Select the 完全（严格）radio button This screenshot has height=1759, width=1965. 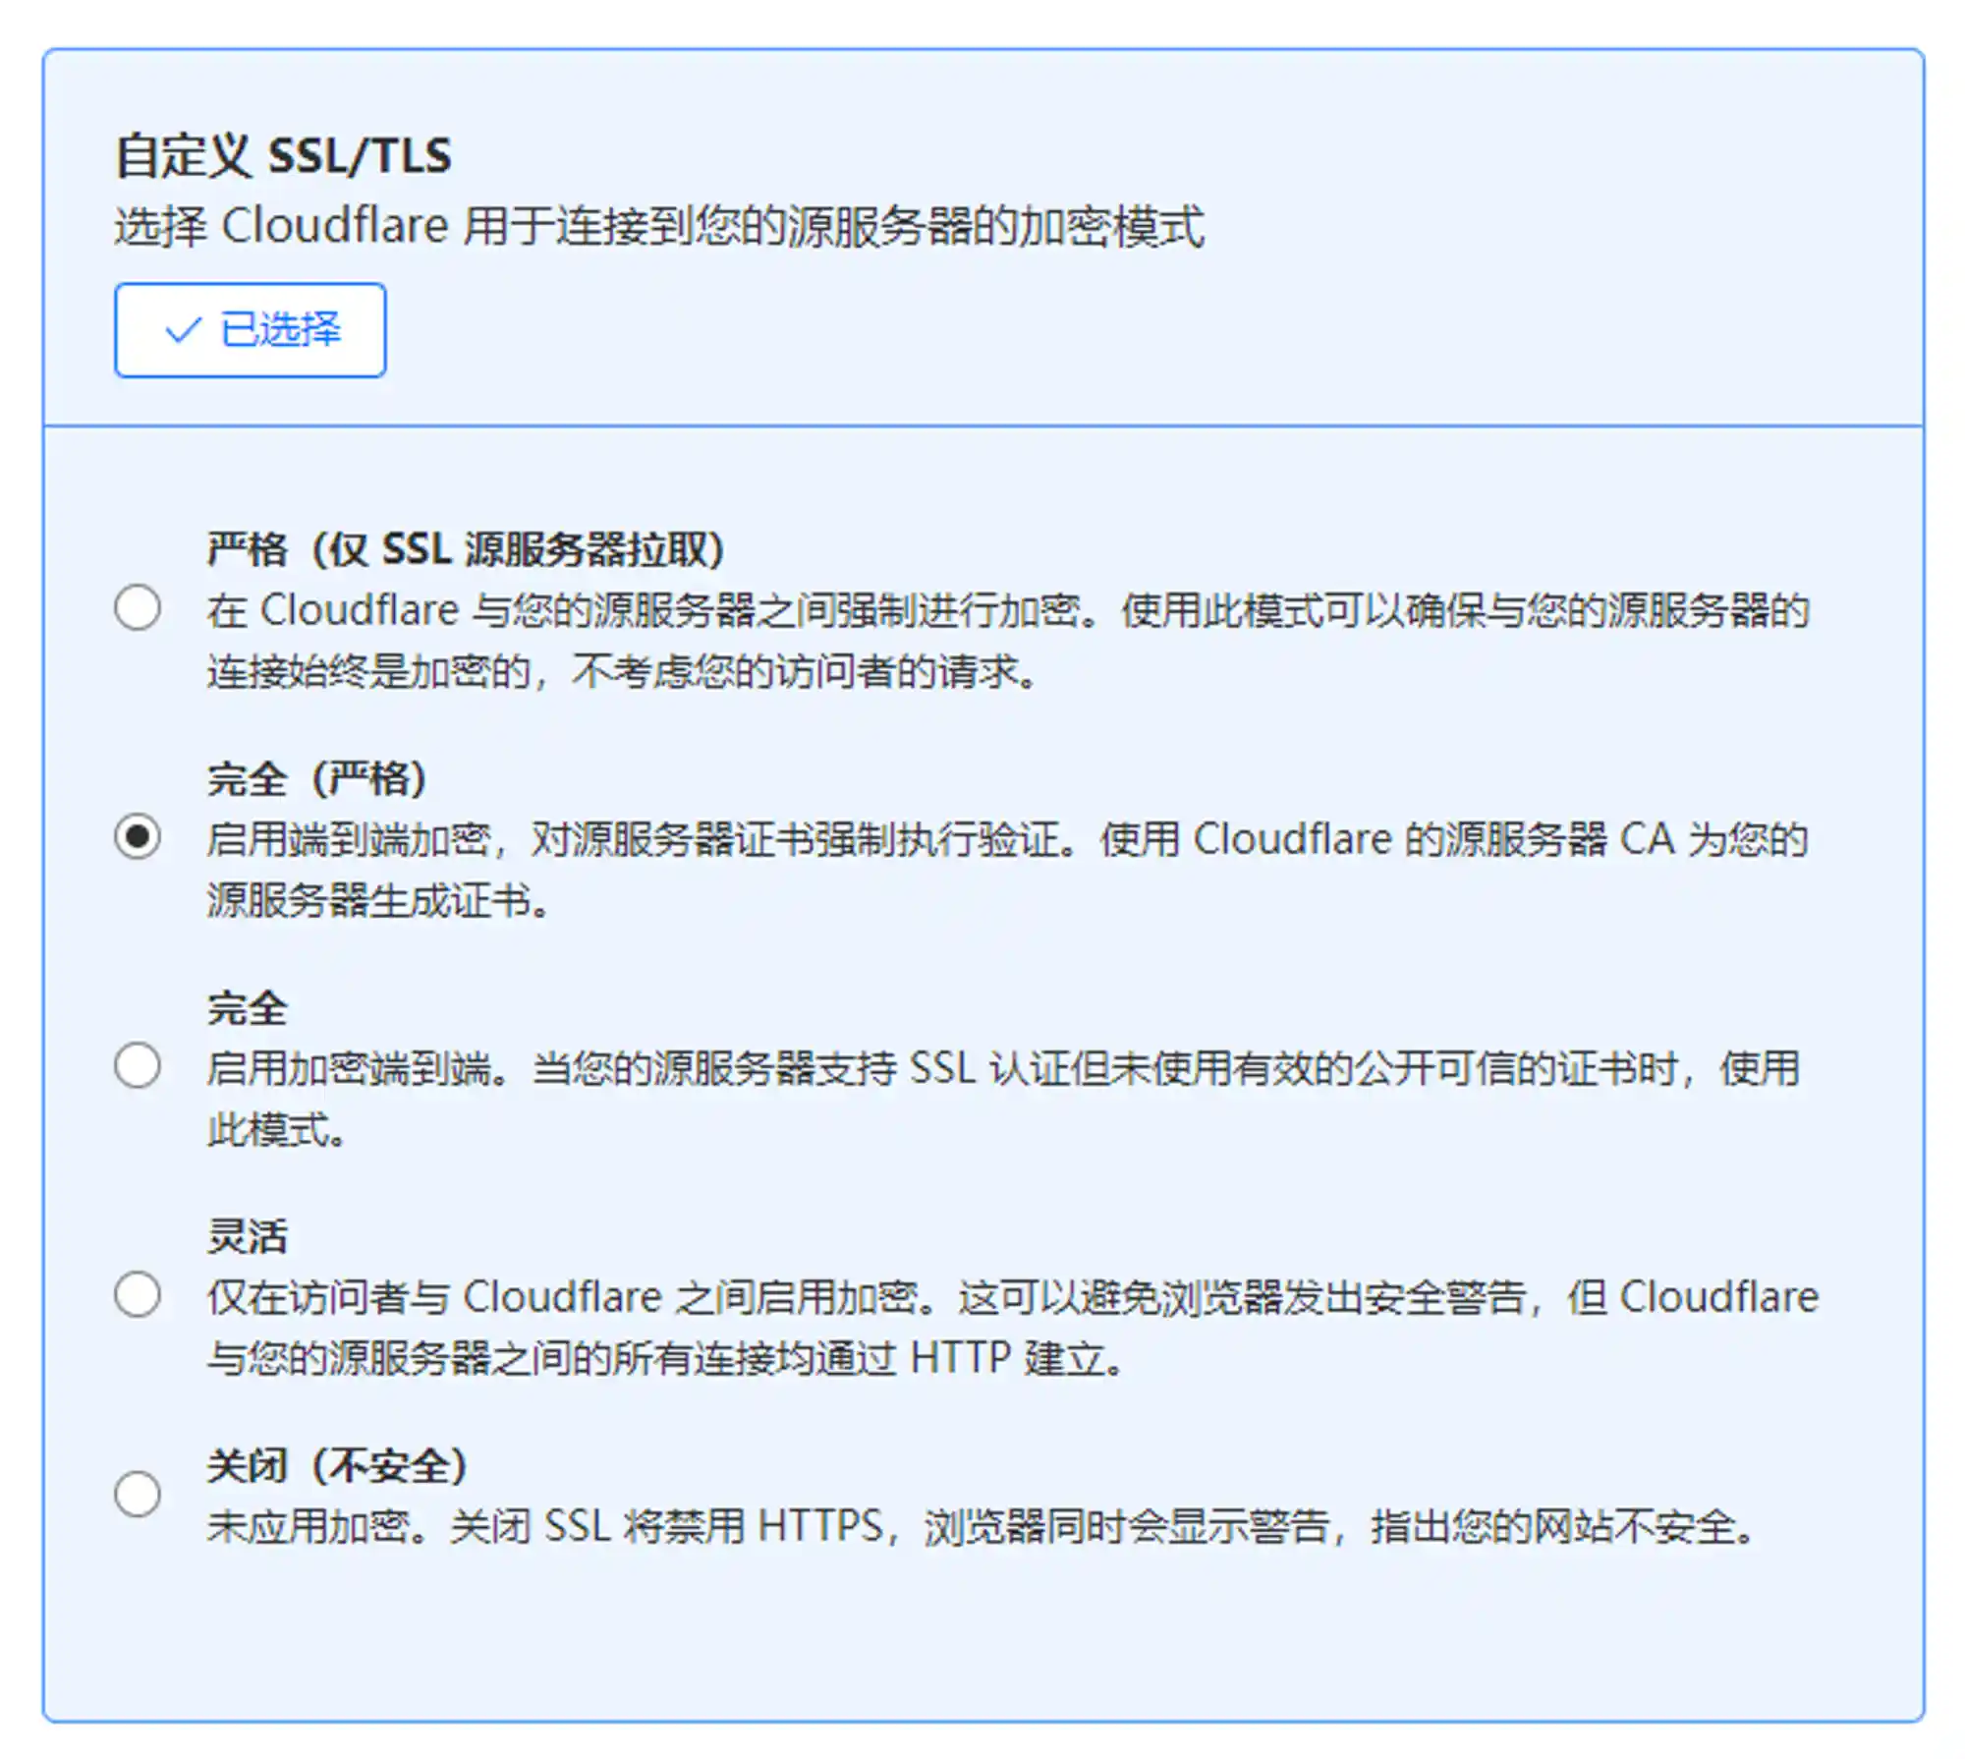[138, 836]
